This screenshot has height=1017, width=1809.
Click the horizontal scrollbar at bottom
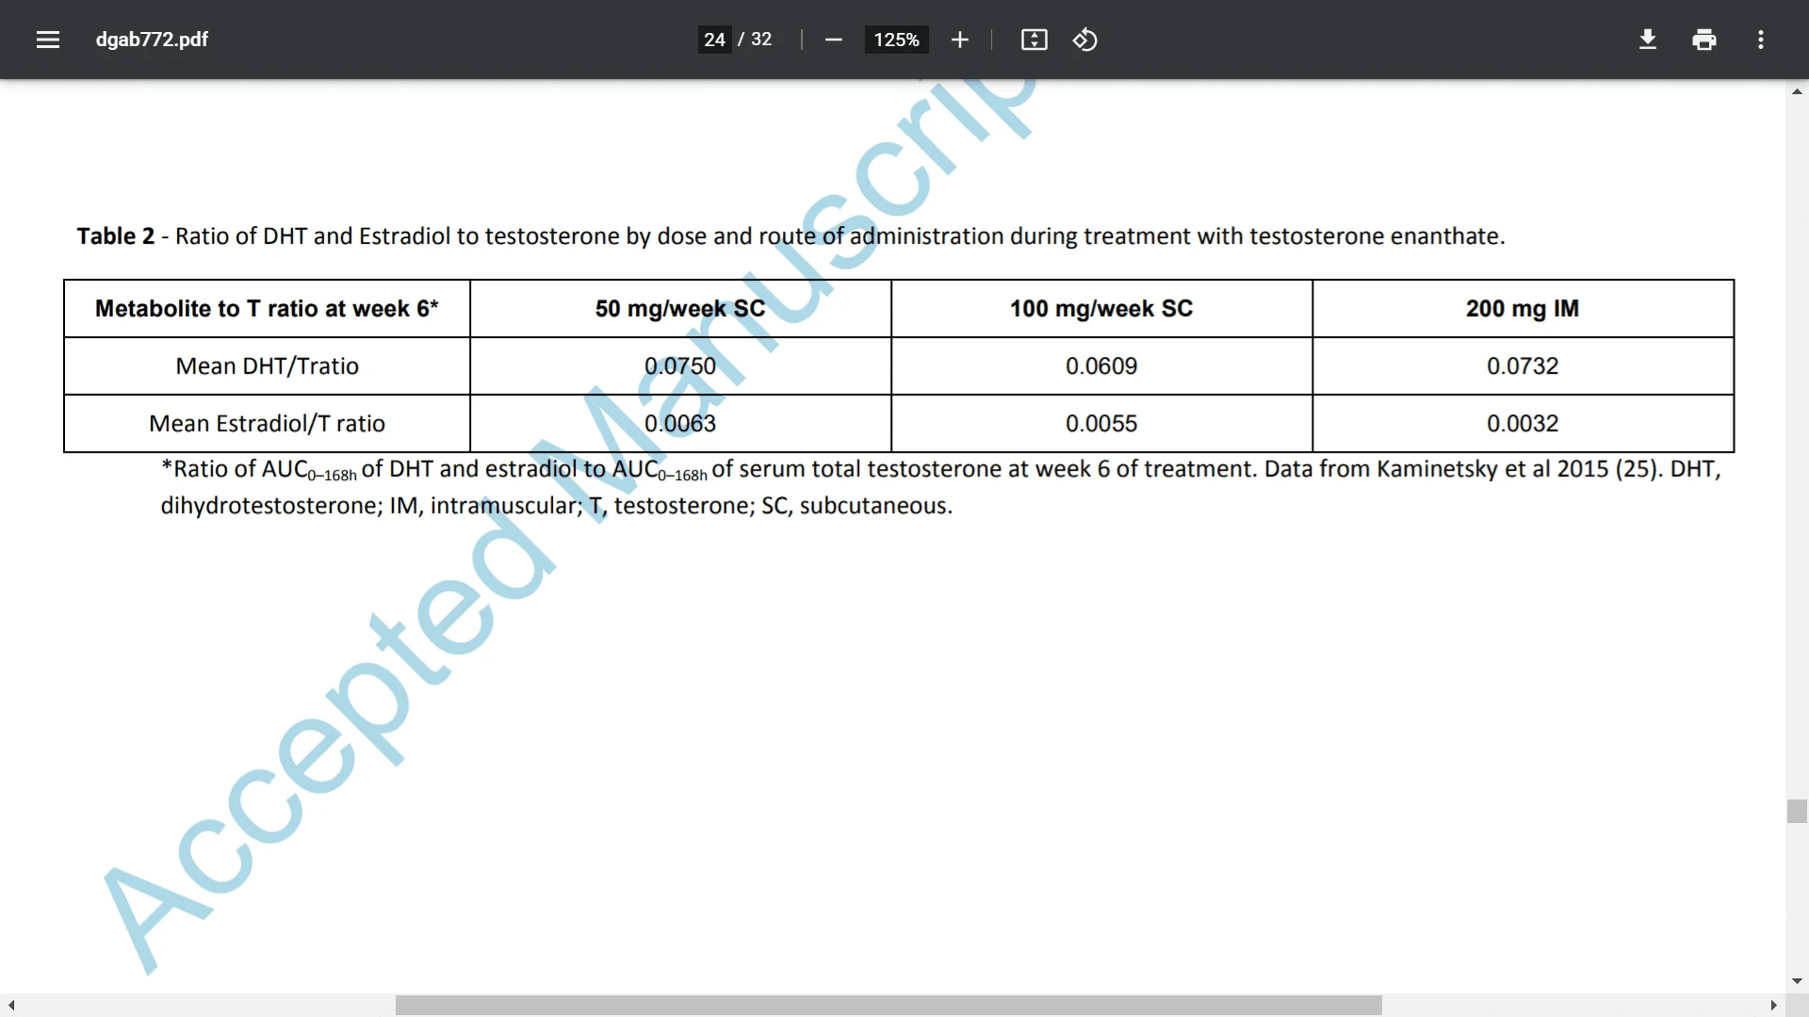pyautogui.click(x=889, y=1005)
